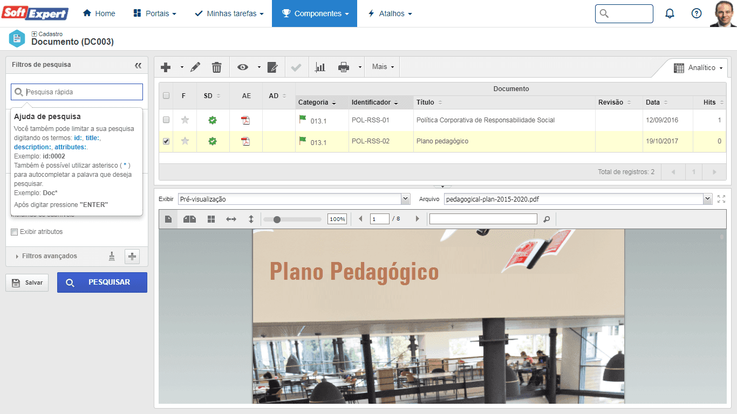Viewport: 737px width, 414px height.
Task: Click the Pesquisa rápida field
Action: [77, 92]
